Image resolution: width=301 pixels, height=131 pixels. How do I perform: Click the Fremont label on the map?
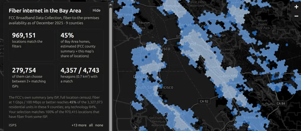252,117
